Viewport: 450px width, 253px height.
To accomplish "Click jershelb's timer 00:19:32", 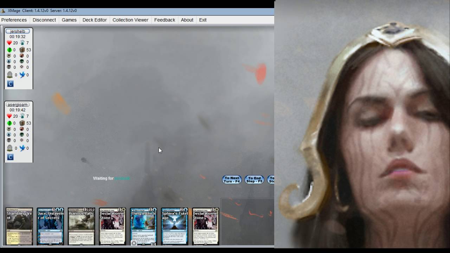I will pyautogui.click(x=18, y=37).
